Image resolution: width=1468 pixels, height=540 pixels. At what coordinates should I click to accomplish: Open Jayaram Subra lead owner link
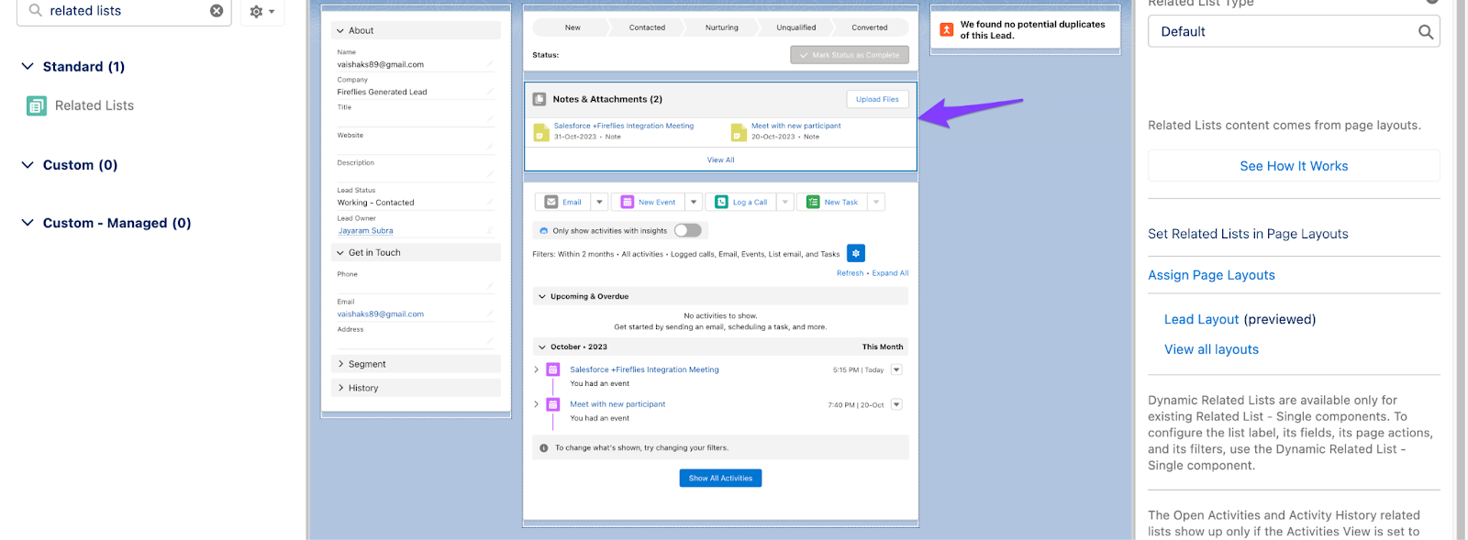coord(365,231)
